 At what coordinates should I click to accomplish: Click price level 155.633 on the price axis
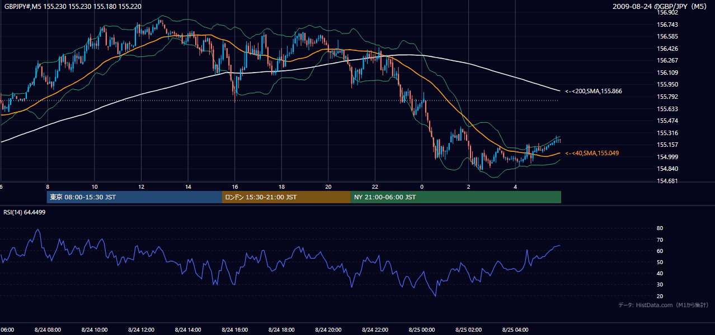[x=667, y=109]
